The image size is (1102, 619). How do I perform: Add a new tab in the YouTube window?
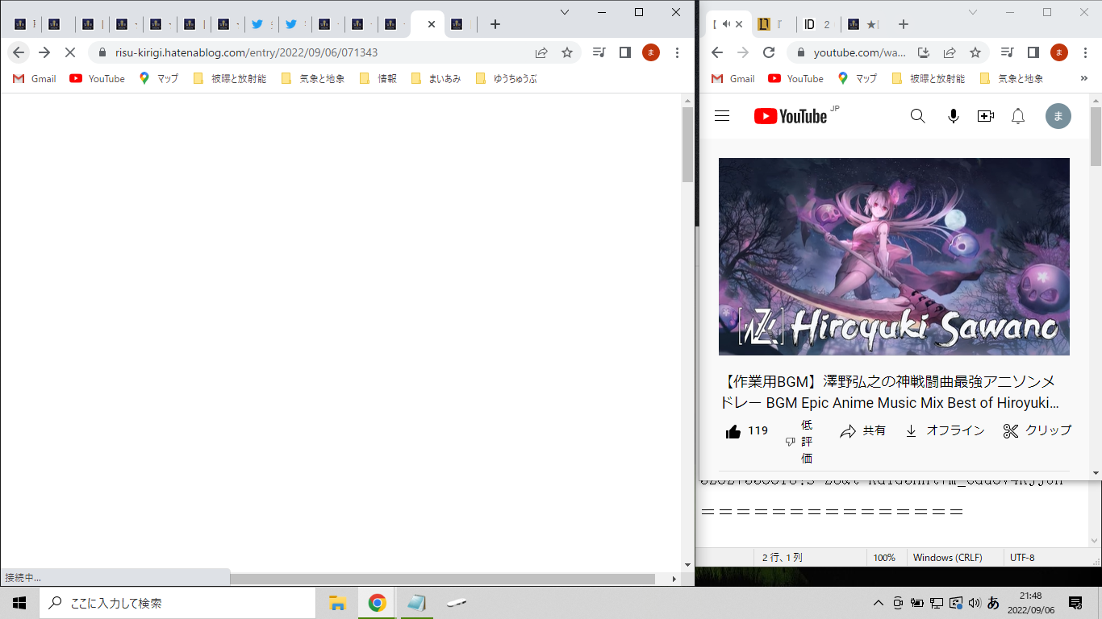tap(904, 24)
